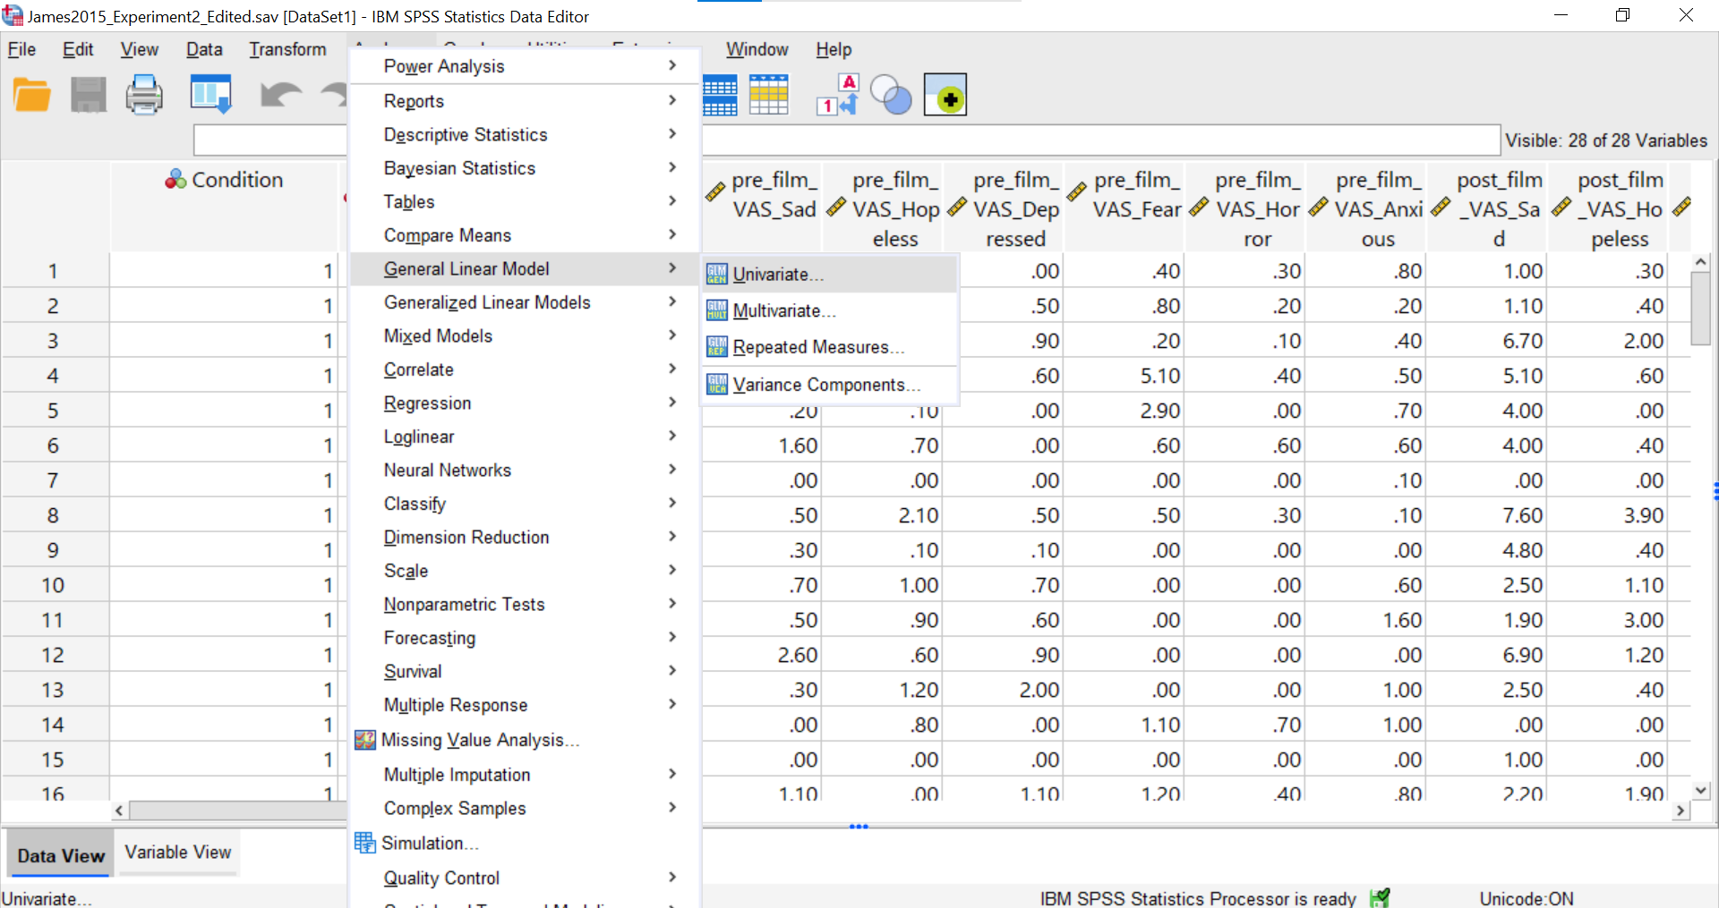
Task: Switch to the Data View tab
Action: (x=61, y=855)
